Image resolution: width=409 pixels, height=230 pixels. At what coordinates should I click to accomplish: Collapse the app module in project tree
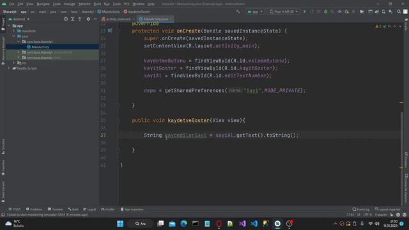tap(10, 26)
